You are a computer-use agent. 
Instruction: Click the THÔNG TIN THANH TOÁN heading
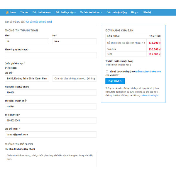[21, 31]
